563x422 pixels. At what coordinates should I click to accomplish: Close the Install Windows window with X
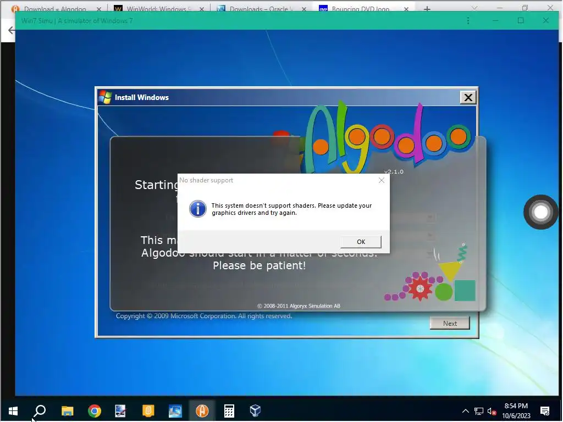[468, 97]
